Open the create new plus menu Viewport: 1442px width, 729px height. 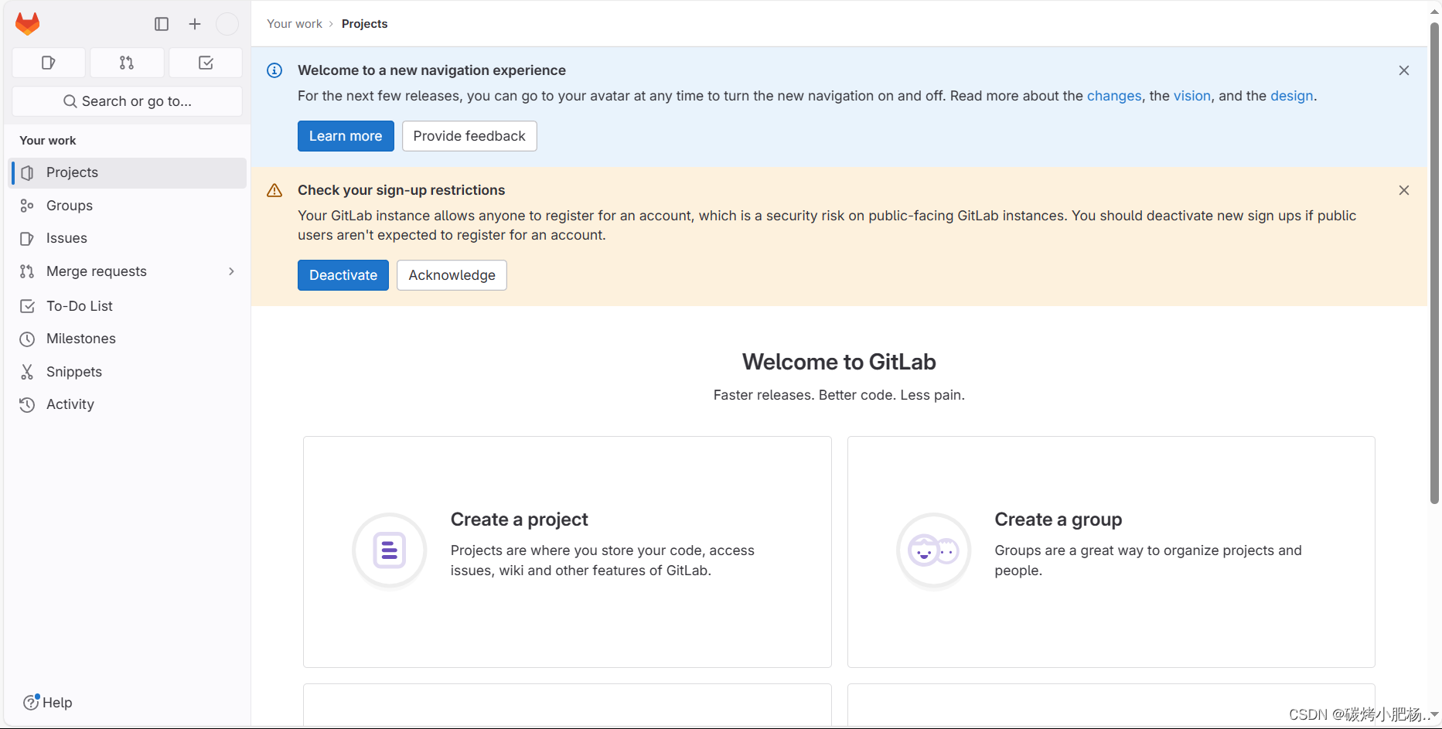195,24
